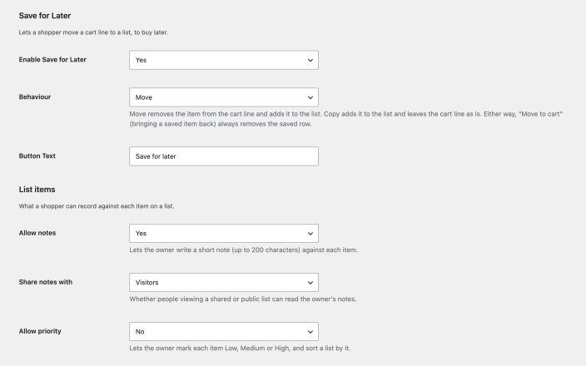Click the help text about shared list viewers
The image size is (586, 366).
tap(243, 299)
